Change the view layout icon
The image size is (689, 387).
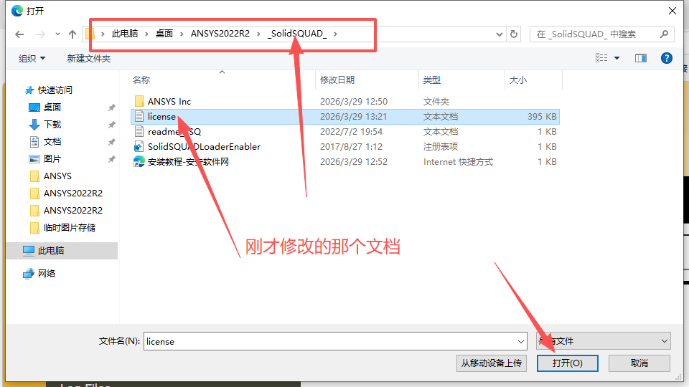pyautogui.click(x=601, y=58)
